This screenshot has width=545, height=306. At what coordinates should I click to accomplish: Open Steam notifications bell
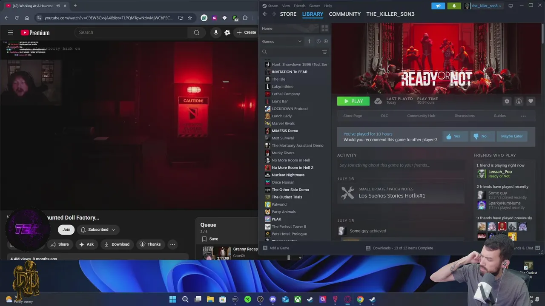pos(454,6)
